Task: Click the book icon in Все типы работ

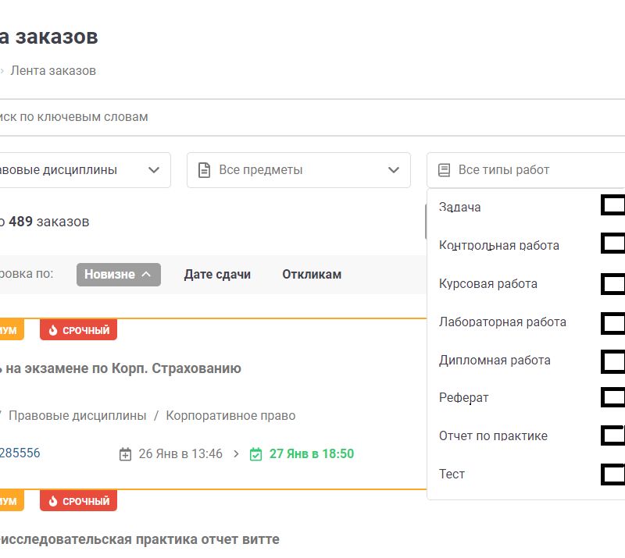Action: coord(444,170)
